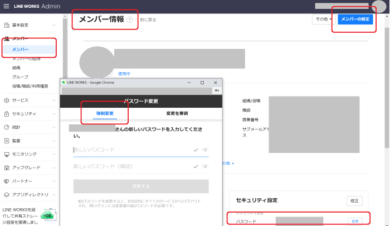Click the key icon in popup address bar

(x=217, y=91)
